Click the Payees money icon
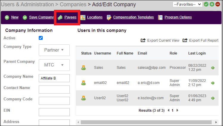This screenshot has height=126, width=223. [x=60, y=18]
